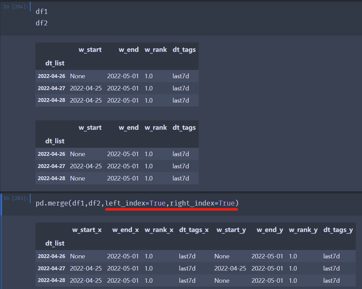Click dt_list index label in first table

coord(55,63)
